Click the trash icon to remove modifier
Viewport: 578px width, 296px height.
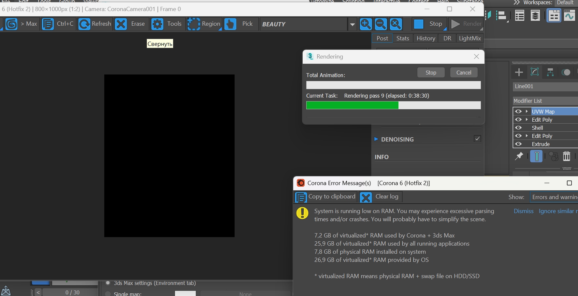pyautogui.click(x=567, y=156)
